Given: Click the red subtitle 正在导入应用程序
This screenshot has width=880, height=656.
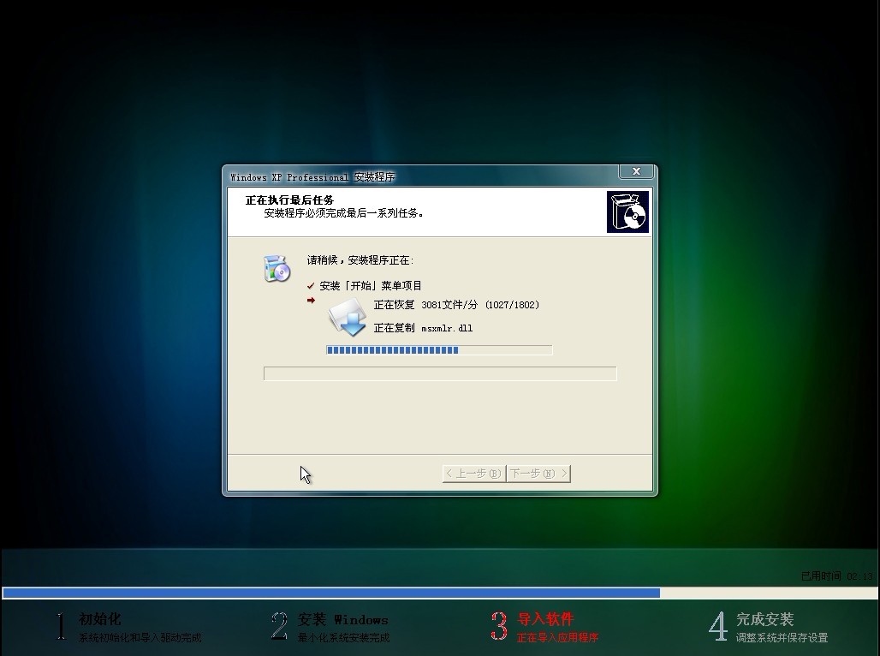Looking at the screenshot, I should coord(557,637).
